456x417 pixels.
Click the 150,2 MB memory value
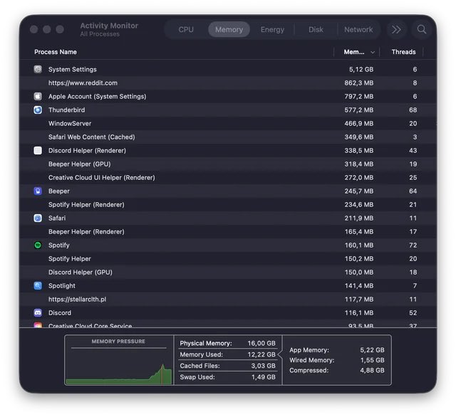359,259
